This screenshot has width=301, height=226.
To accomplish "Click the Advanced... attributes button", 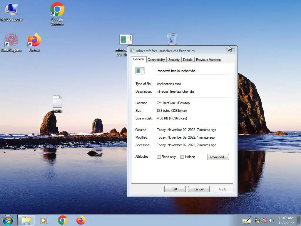I will click(x=218, y=157).
